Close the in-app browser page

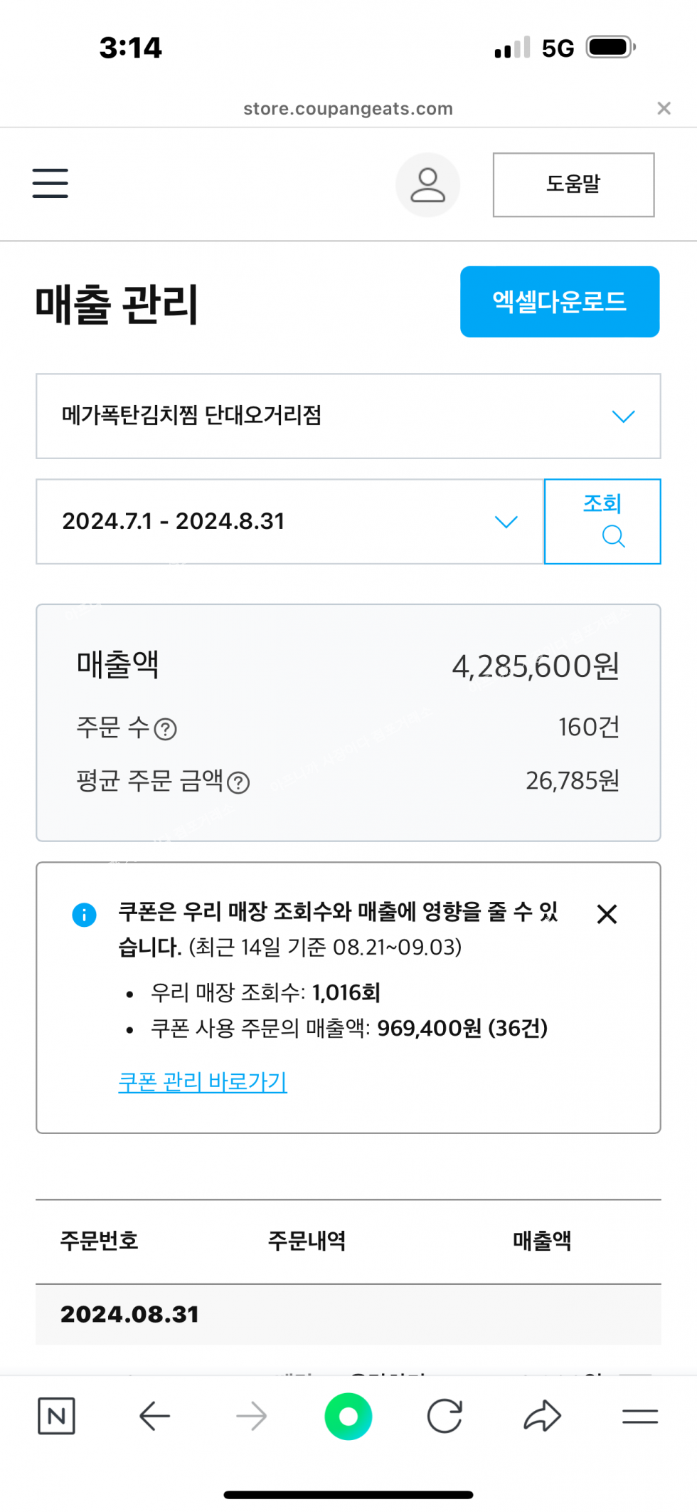click(664, 108)
